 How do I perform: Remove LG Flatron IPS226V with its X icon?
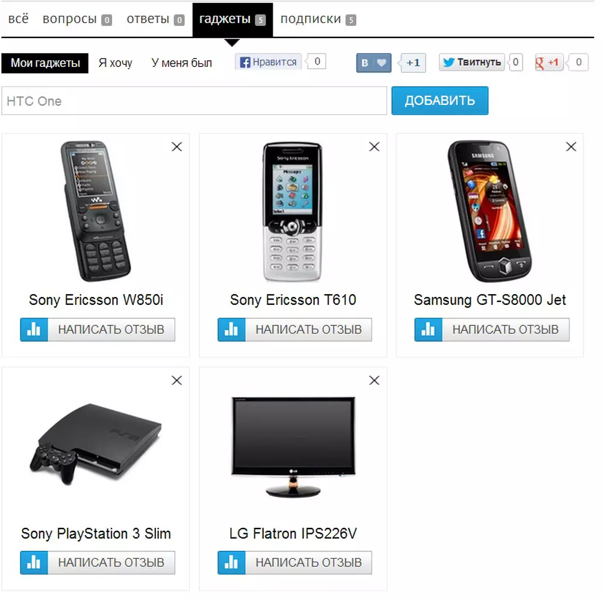pyautogui.click(x=374, y=380)
